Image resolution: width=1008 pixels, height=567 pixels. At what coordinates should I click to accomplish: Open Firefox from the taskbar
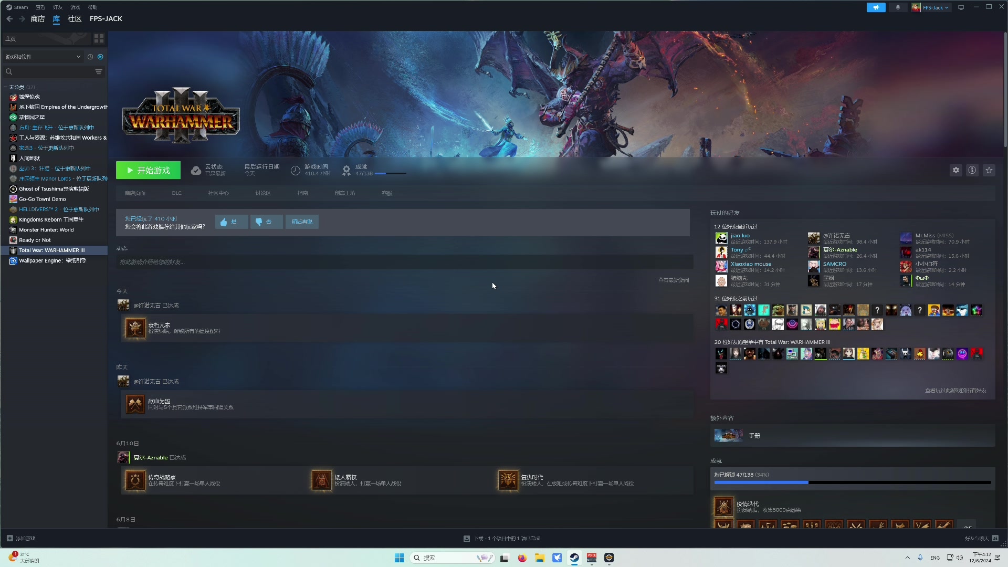[x=522, y=558]
